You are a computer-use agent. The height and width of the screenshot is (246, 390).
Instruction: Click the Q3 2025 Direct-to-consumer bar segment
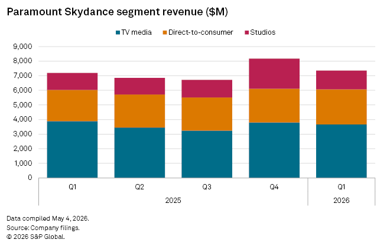pos(207,114)
